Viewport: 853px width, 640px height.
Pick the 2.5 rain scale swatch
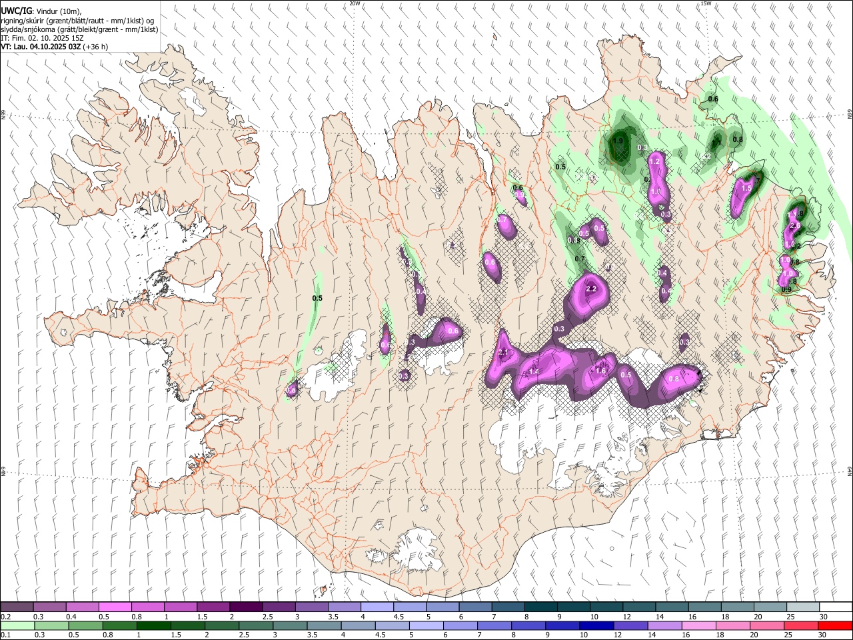(x=256, y=626)
